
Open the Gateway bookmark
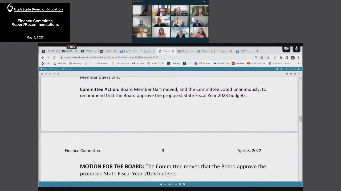75,63
